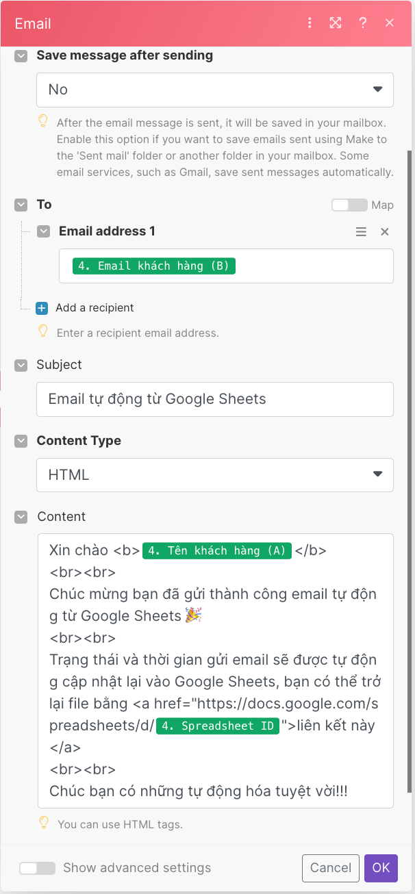Enable the Show advanced settings switch
This screenshot has width=415, height=894.
click(38, 868)
